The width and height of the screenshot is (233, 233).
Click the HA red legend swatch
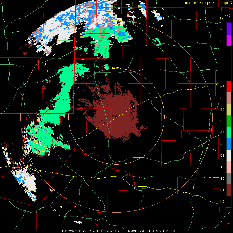(229, 86)
